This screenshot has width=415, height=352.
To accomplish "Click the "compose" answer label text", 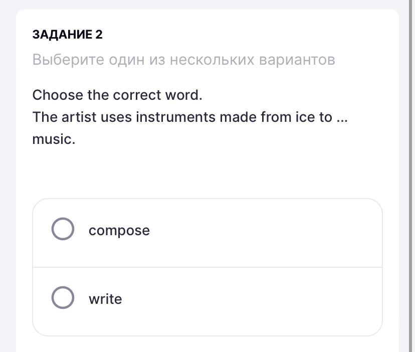I will click(x=119, y=230).
